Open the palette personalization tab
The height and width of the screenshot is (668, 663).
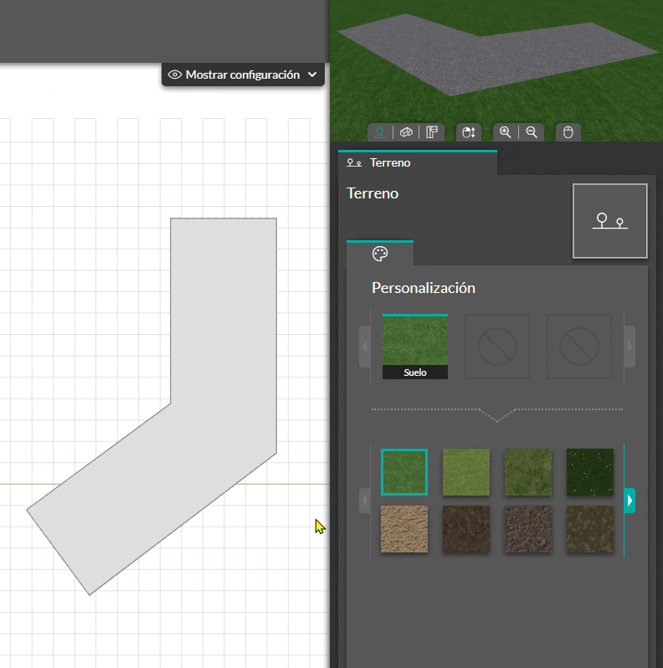click(x=380, y=254)
